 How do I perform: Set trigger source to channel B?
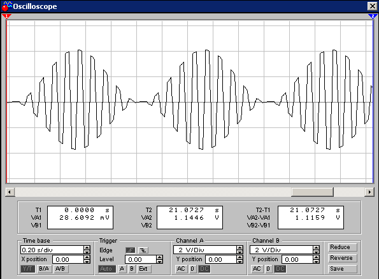pos(132,269)
